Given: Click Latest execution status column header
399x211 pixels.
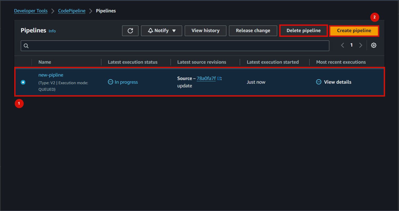Looking at the screenshot, I should tap(133, 62).
